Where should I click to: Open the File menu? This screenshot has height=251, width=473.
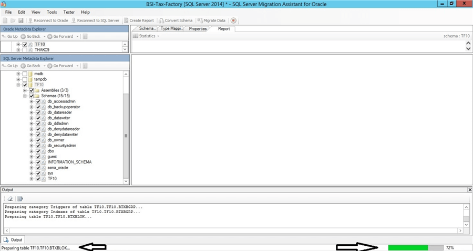coord(8,12)
